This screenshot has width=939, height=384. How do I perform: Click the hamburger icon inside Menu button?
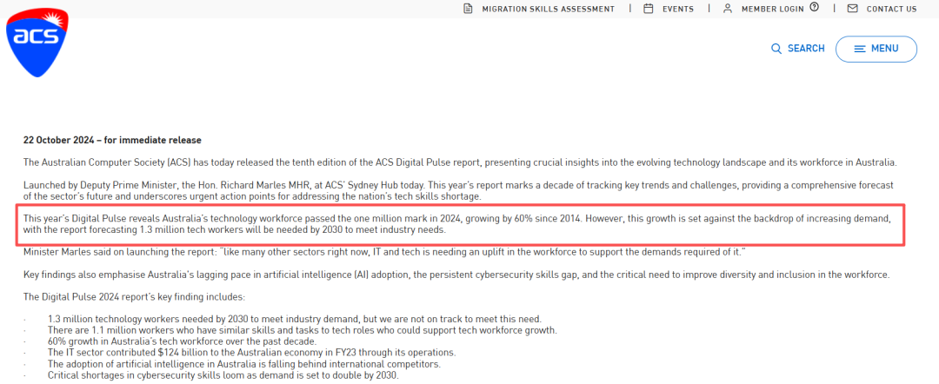point(860,49)
